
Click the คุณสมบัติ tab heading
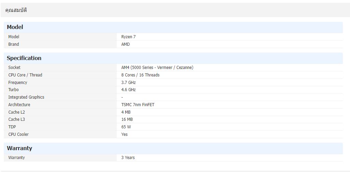tap(16, 10)
